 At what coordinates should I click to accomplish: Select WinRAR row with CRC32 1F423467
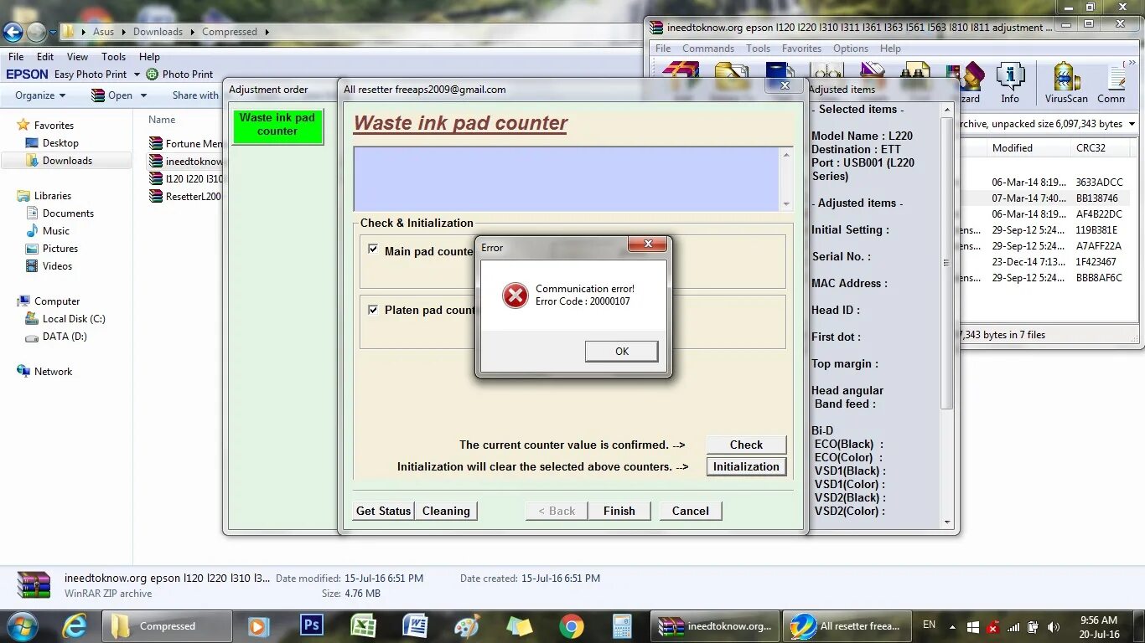[x=1044, y=262]
